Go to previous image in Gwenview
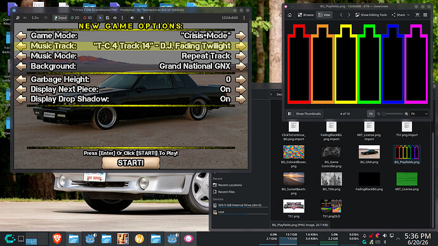This screenshot has height=246, width=438. coord(341,15)
